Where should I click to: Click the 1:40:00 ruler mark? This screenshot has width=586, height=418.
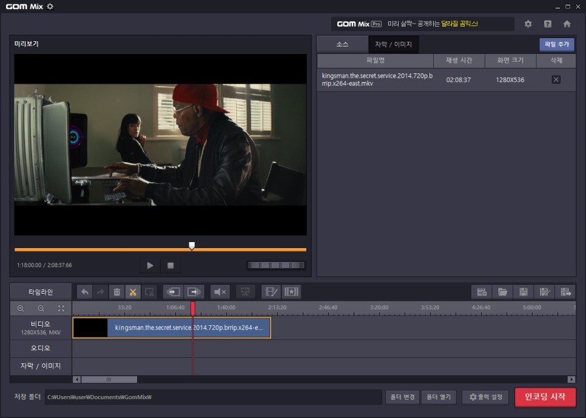[x=226, y=308]
